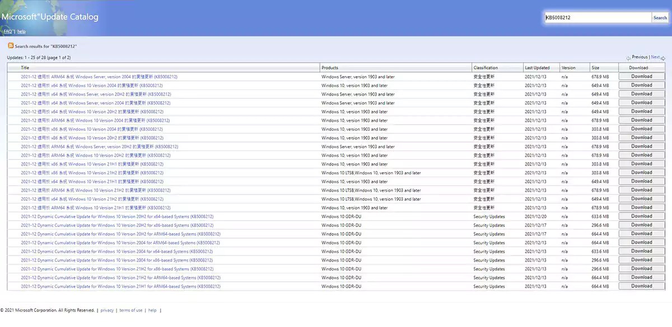Viewport: 672px width, 327px height.
Task: Focus the KB5008212 search input field
Action: click(598, 17)
